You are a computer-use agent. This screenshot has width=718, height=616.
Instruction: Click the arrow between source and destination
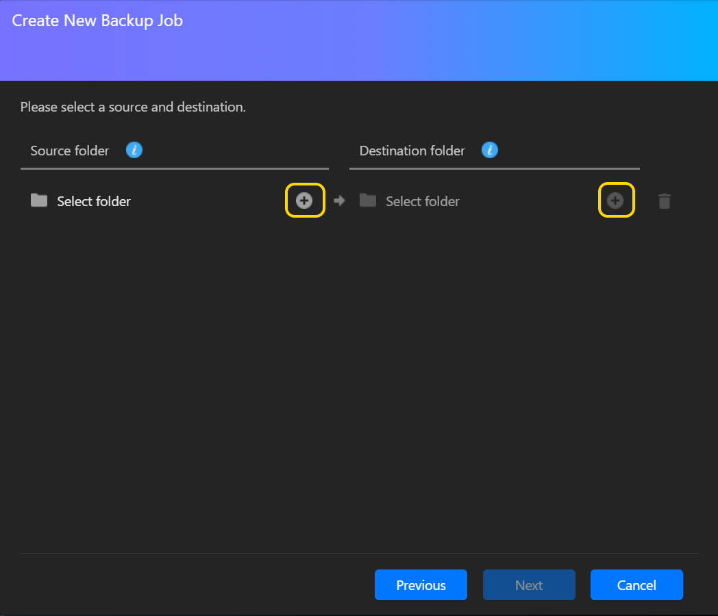click(x=339, y=201)
